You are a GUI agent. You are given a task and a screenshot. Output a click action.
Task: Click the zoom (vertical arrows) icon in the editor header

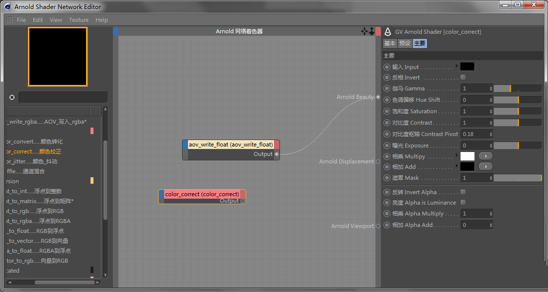371,31
